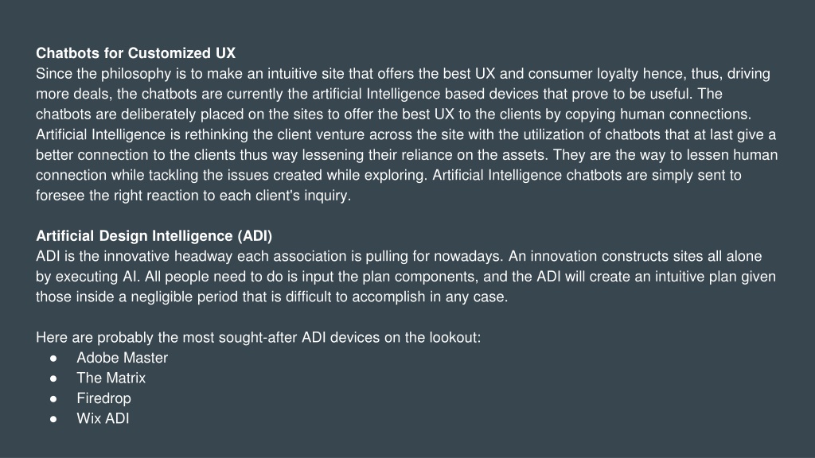Image resolution: width=815 pixels, height=458 pixels.
Task: Click the bullet before Adobe Master
Action: pos(53,359)
